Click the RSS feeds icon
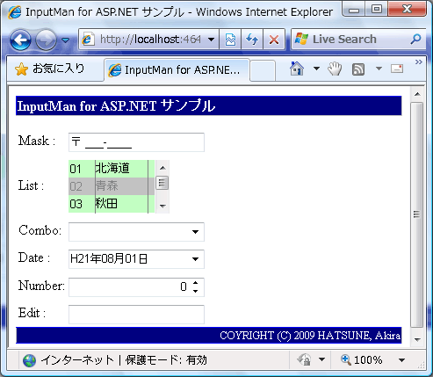This screenshot has height=377, width=433. (358, 69)
